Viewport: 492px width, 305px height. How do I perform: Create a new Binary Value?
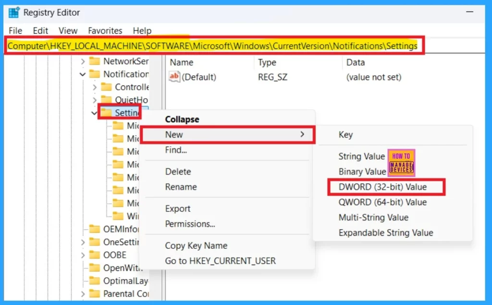pos(362,172)
